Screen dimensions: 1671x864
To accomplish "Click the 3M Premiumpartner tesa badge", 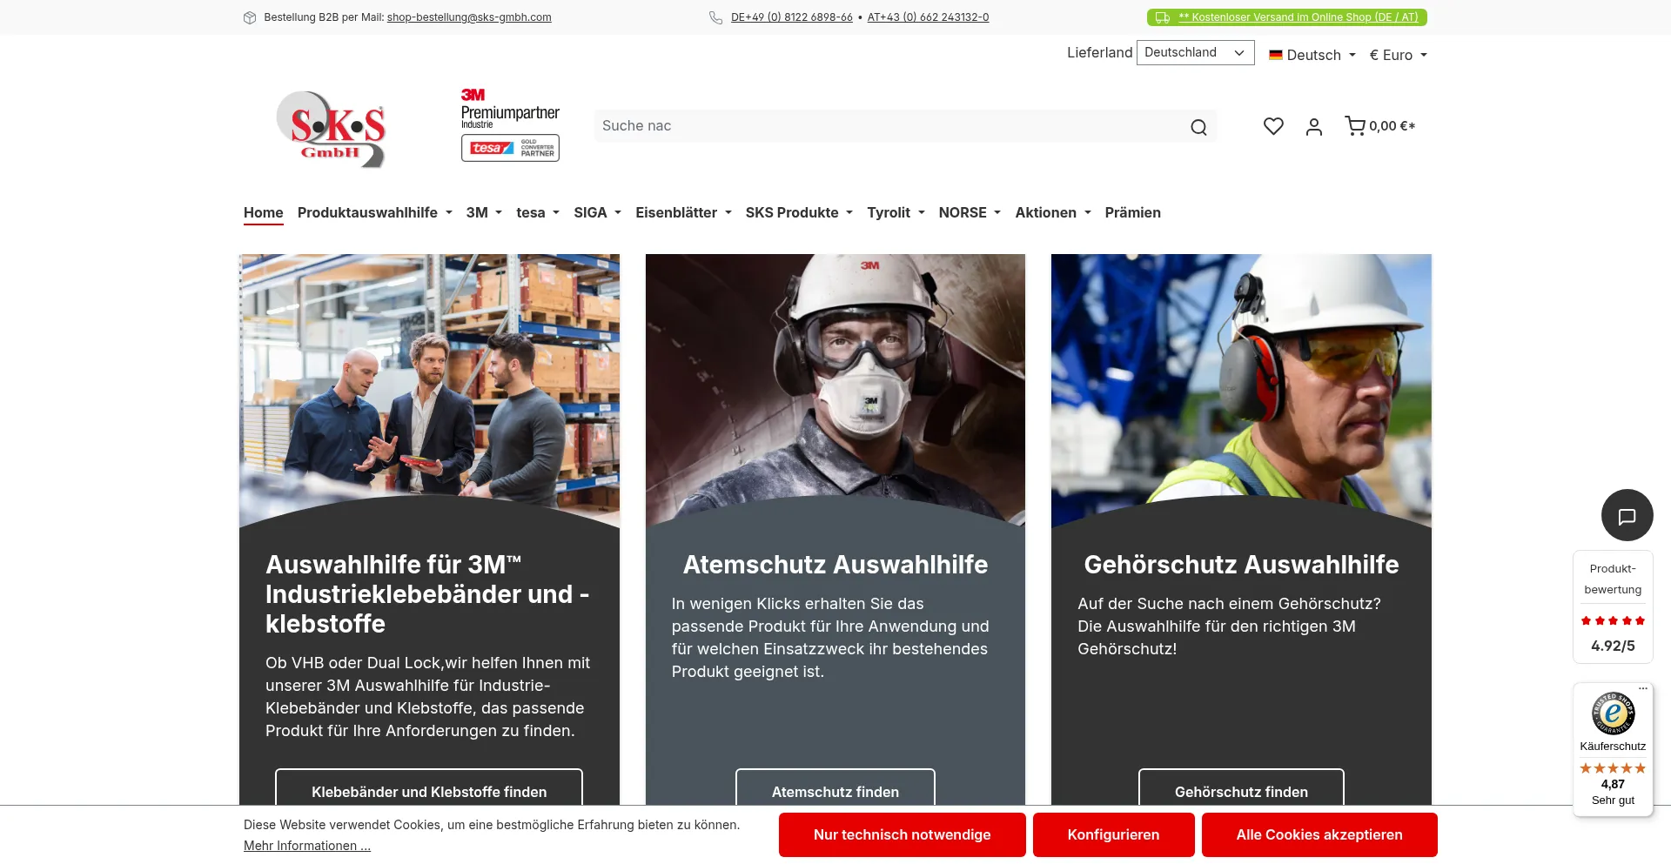I will pyautogui.click(x=510, y=125).
